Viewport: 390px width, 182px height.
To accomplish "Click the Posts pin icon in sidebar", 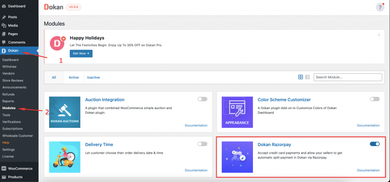I will (x=4, y=17).
